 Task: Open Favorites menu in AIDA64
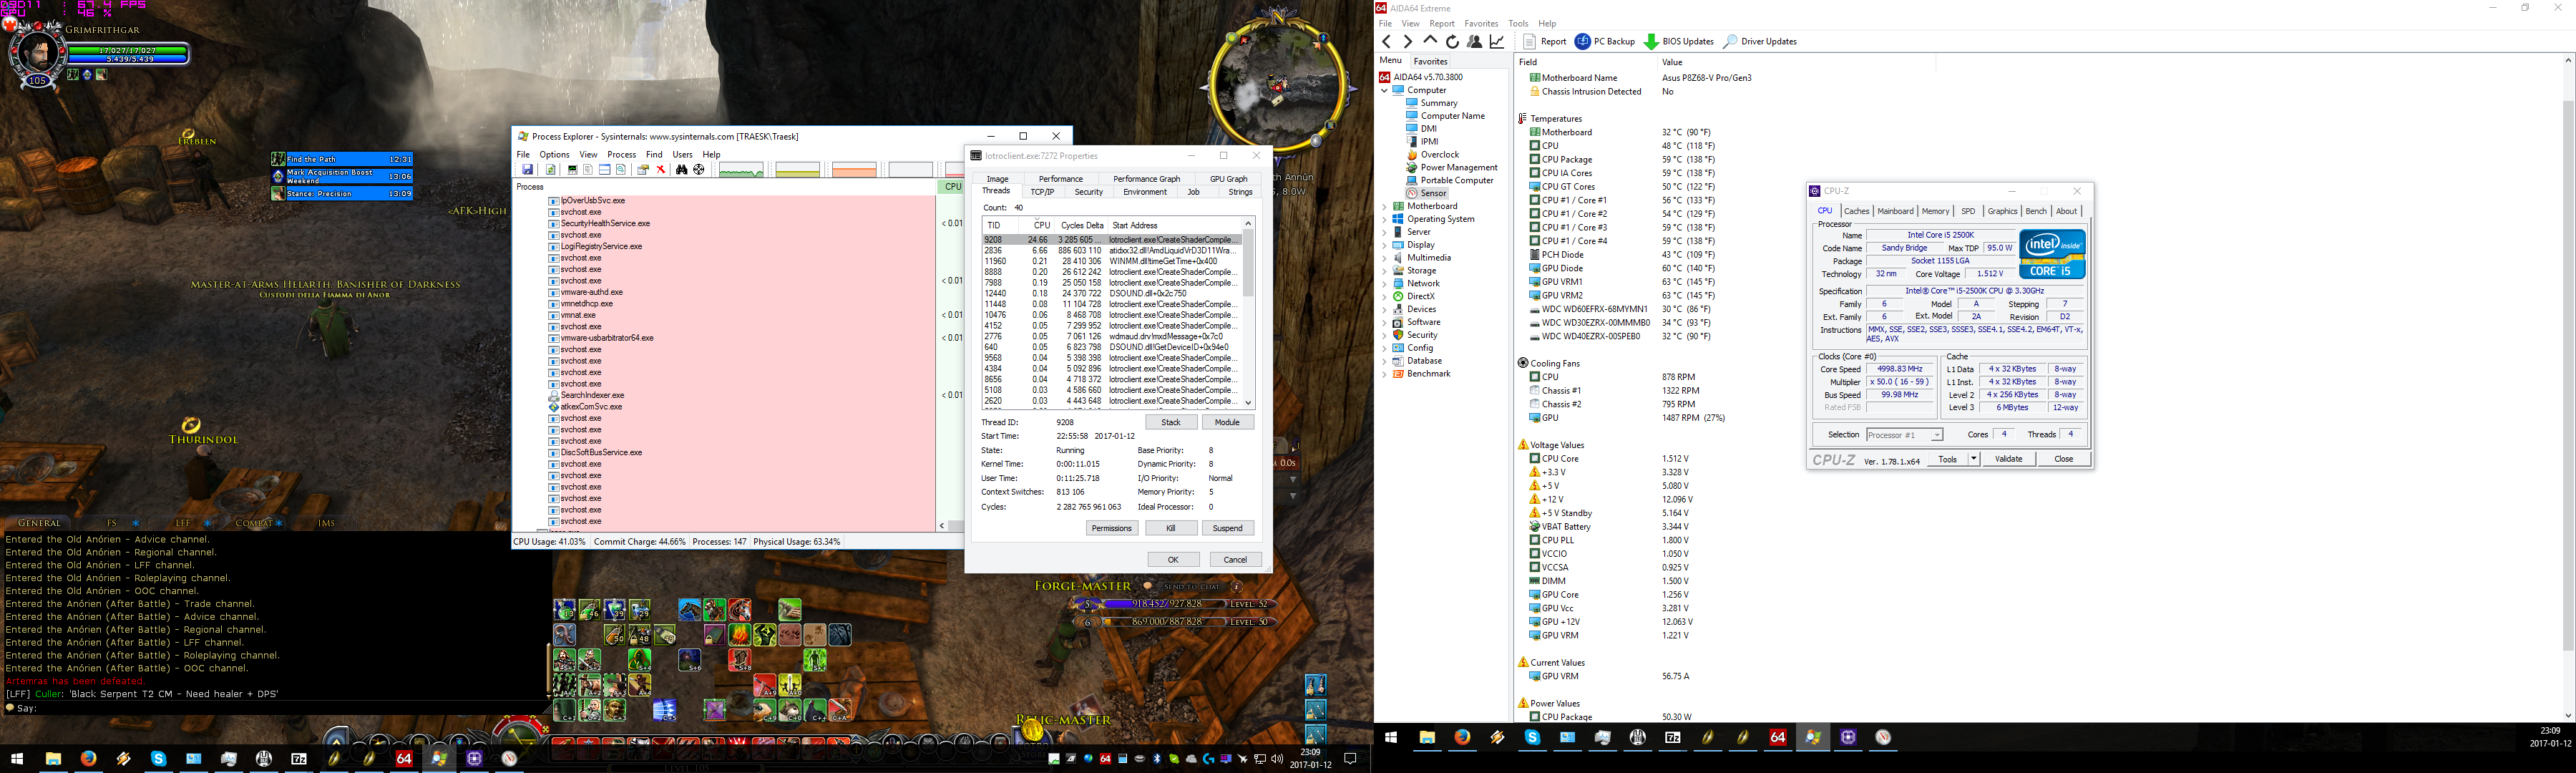[x=1481, y=23]
